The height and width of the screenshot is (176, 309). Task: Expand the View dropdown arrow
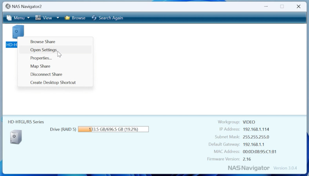58,18
